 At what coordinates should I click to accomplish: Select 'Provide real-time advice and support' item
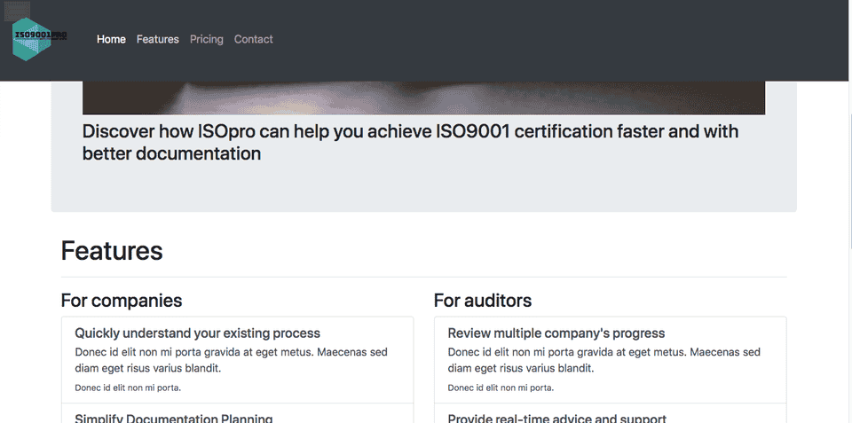611,413
